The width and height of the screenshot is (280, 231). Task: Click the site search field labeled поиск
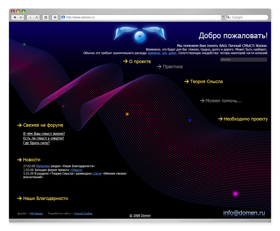click(244, 59)
